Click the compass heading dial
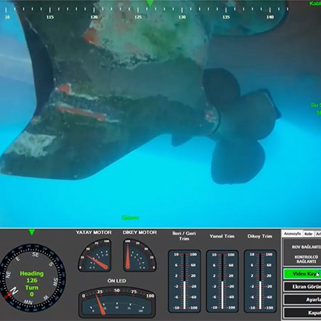The width and height of the screenshot is (321, 321). (32, 277)
